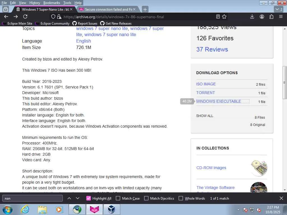
Task: View site security padlock info
Action: click(x=59, y=17)
